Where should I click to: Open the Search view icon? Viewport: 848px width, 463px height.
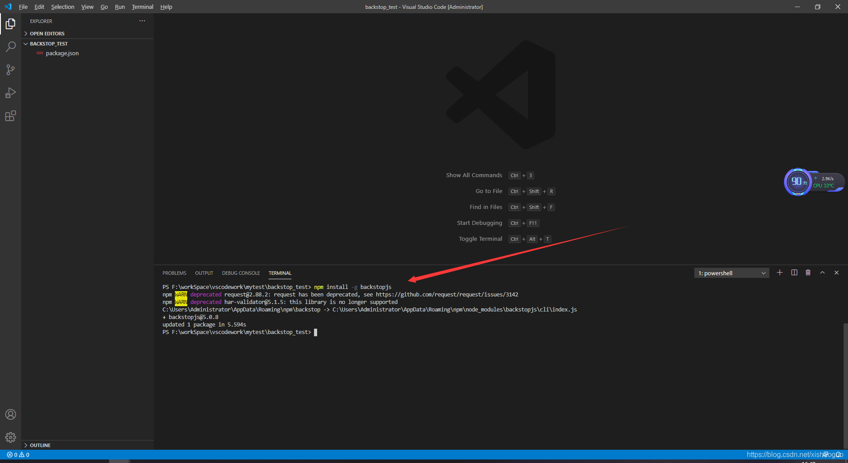11,46
